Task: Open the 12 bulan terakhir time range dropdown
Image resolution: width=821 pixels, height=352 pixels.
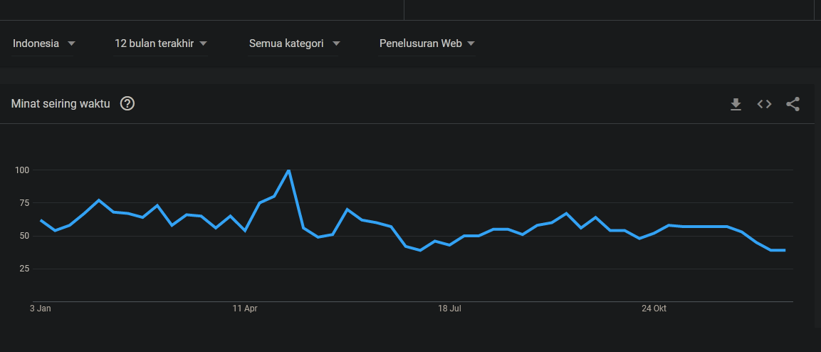Action: pyautogui.click(x=161, y=43)
